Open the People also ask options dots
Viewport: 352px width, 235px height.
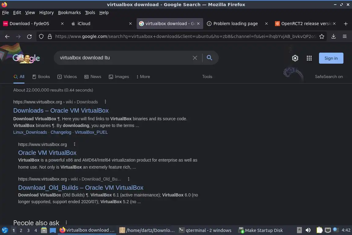click(x=66, y=222)
